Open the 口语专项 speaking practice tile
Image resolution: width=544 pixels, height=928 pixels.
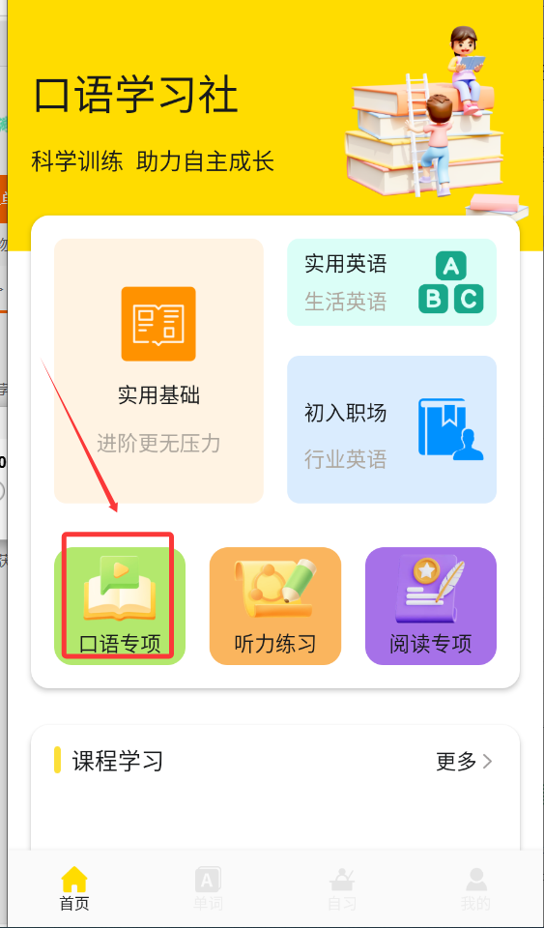click(120, 605)
